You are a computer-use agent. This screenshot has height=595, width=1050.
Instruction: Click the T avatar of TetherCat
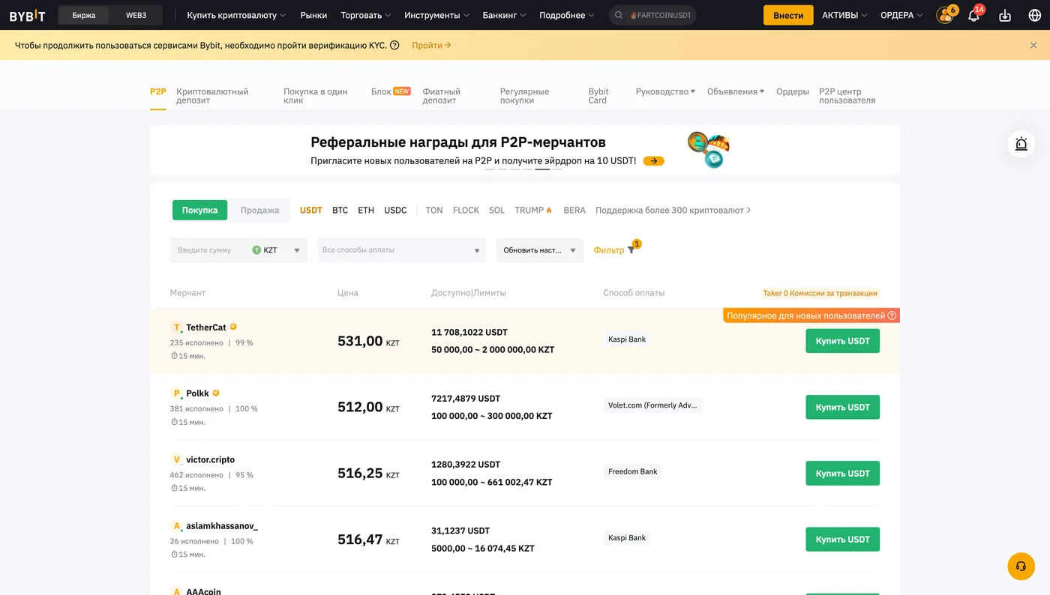176,327
